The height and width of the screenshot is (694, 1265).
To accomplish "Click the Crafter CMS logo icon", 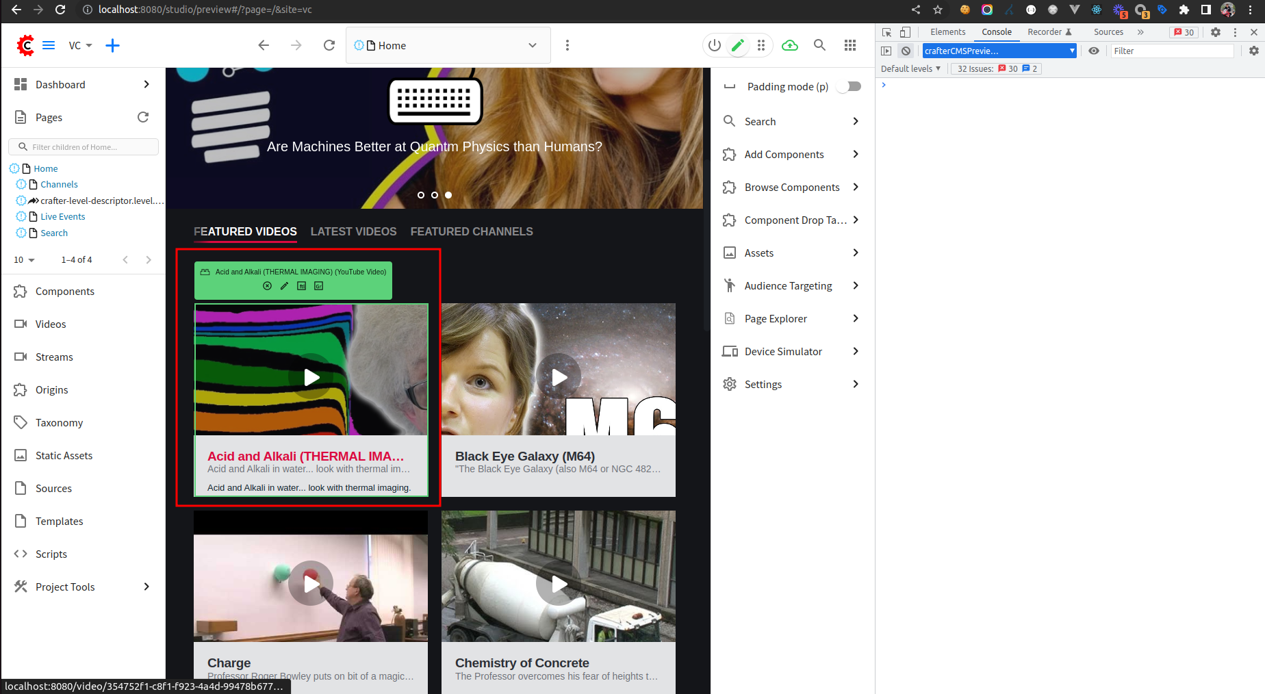I will [x=25, y=45].
